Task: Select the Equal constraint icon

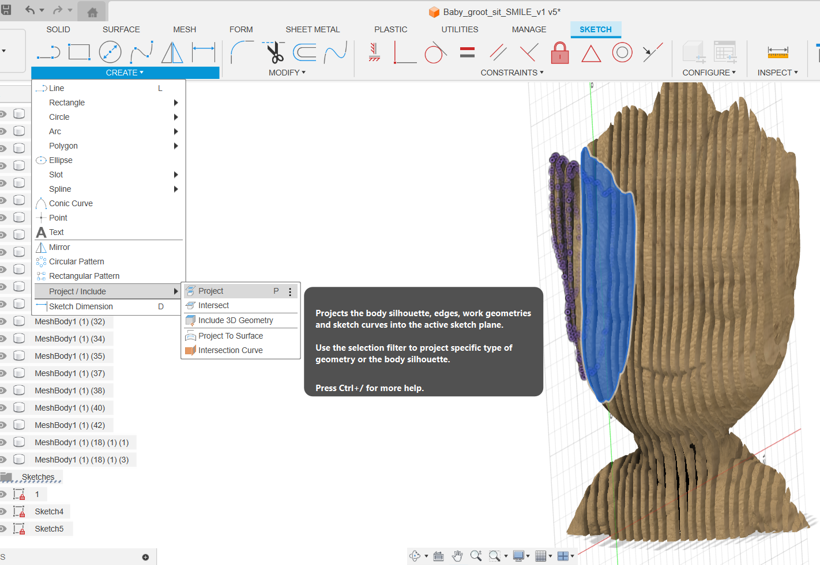Action: (467, 52)
